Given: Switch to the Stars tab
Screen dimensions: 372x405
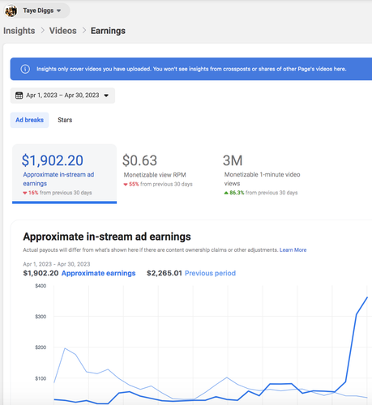Looking at the screenshot, I should 65,120.
